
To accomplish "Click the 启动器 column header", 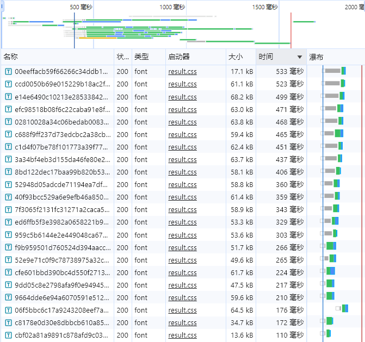I will (178, 57).
